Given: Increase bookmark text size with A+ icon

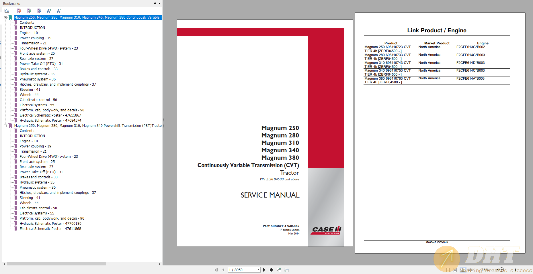Looking at the screenshot, I should coord(49,11).
